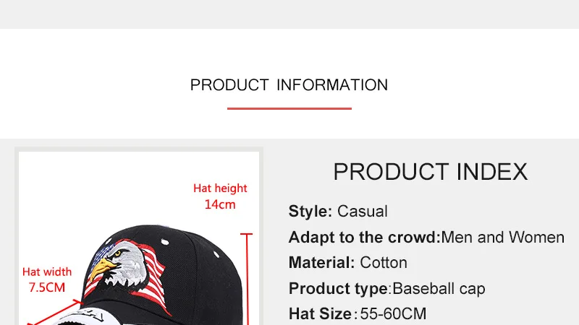
Task: Click the Hat width annotation label
Action: (47, 272)
